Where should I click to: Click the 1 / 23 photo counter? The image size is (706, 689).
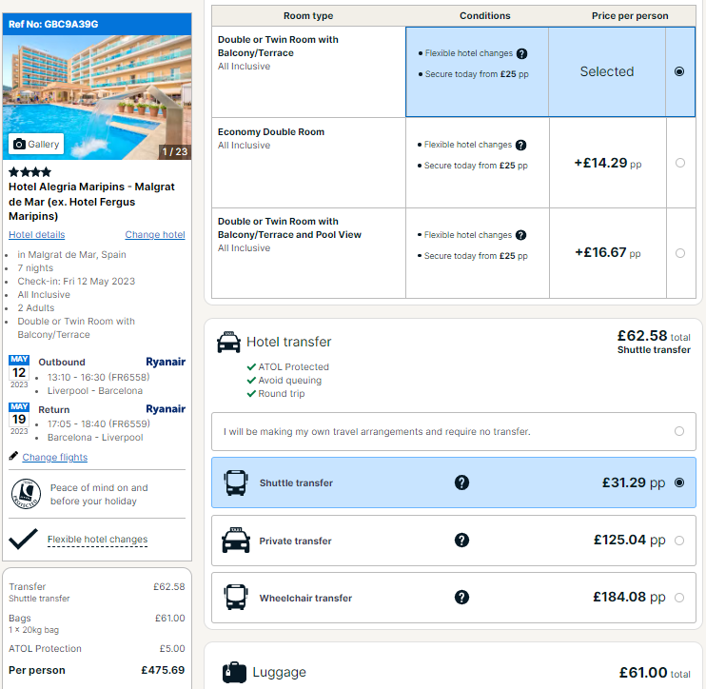175,151
